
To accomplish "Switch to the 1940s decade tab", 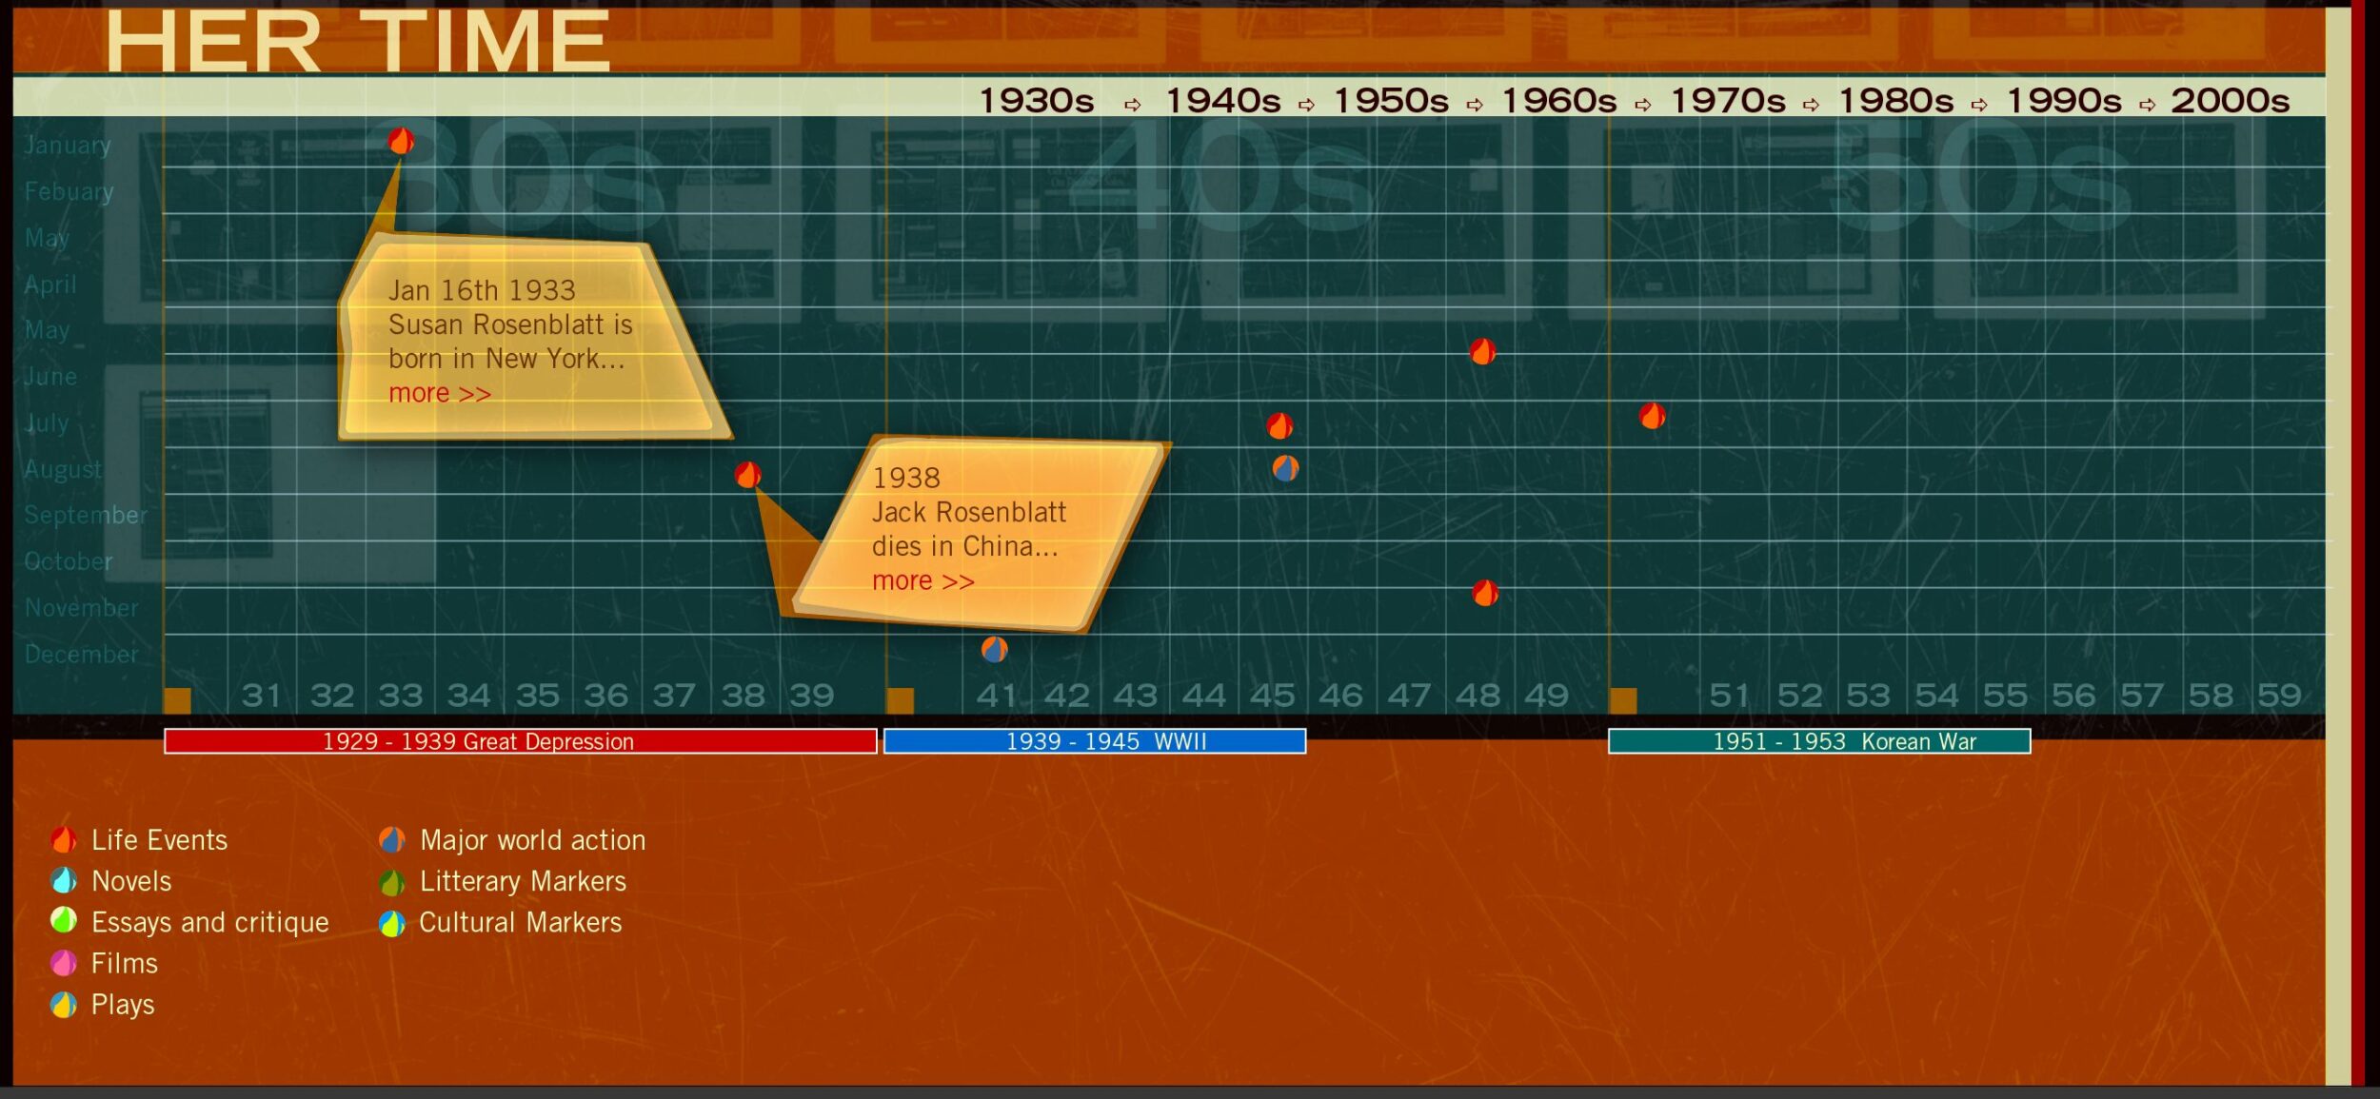I will [1223, 101].
